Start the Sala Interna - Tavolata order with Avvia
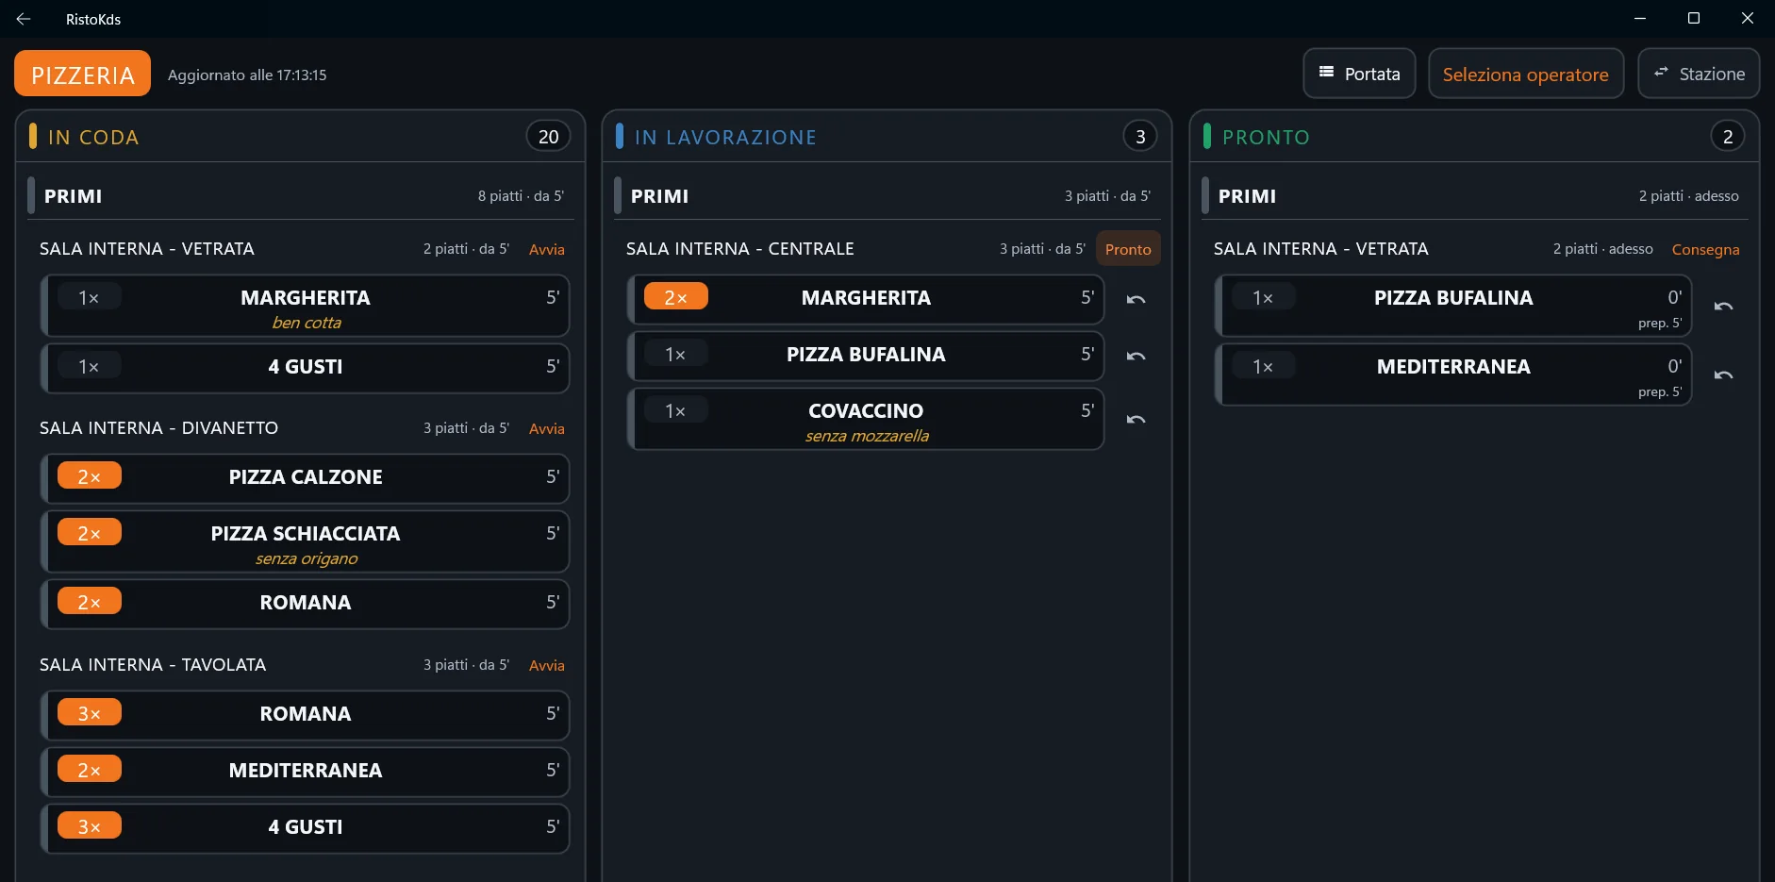Viewport: 1775px width, 882px height. coord(546,665)
